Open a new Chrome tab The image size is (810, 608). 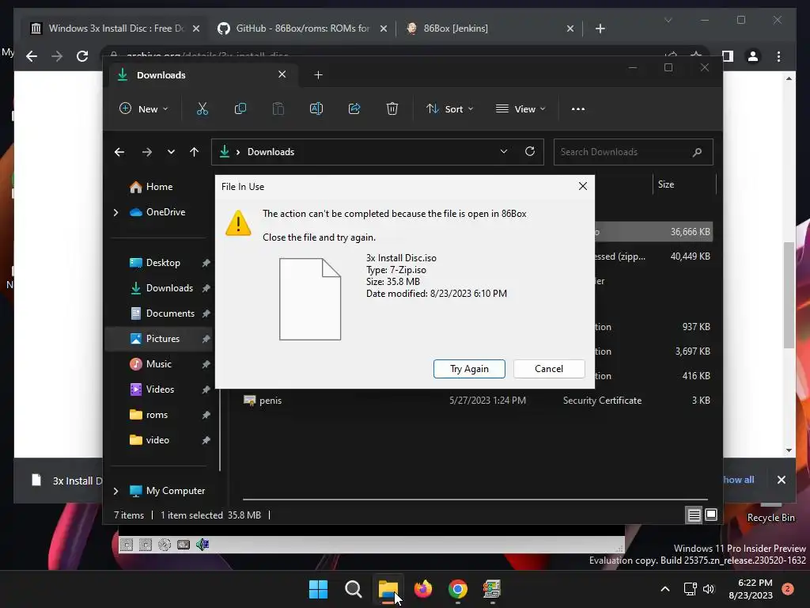click(x=600, y=28)
